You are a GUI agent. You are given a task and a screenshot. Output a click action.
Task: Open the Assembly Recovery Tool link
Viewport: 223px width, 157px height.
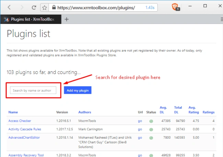click(26, 155)
